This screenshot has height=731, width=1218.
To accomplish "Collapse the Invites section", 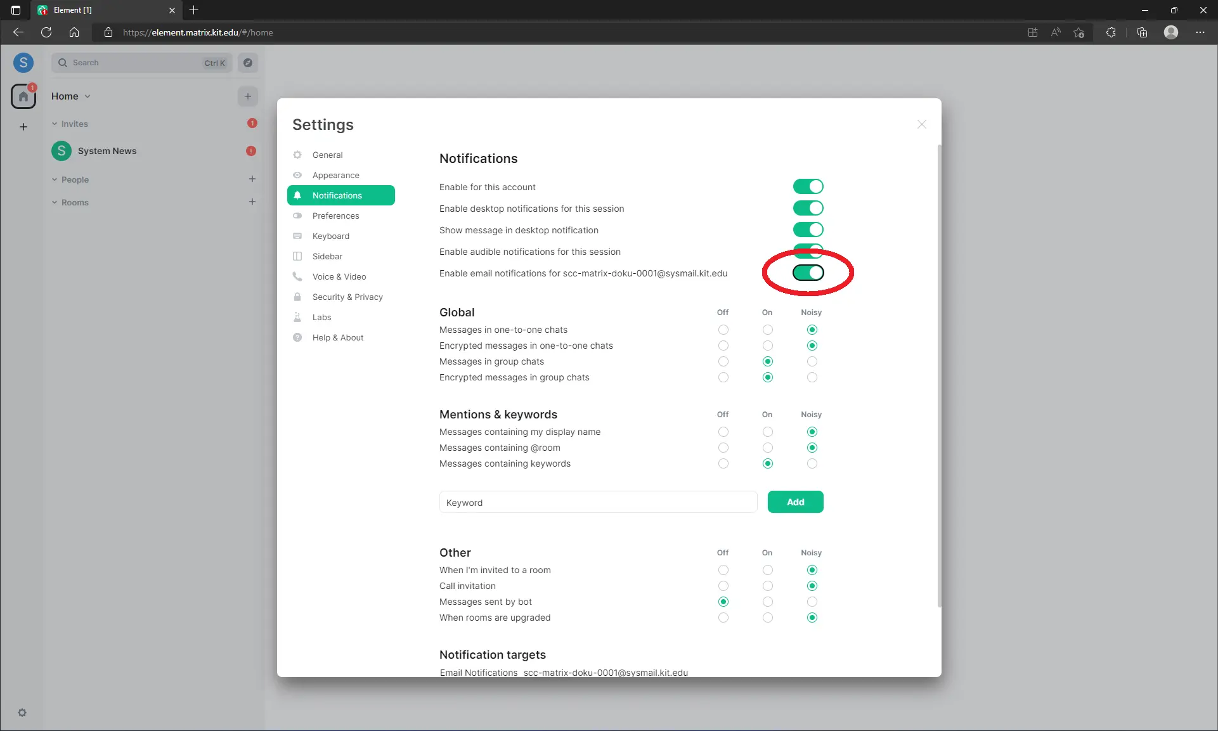I will click(x=54, y=124).
